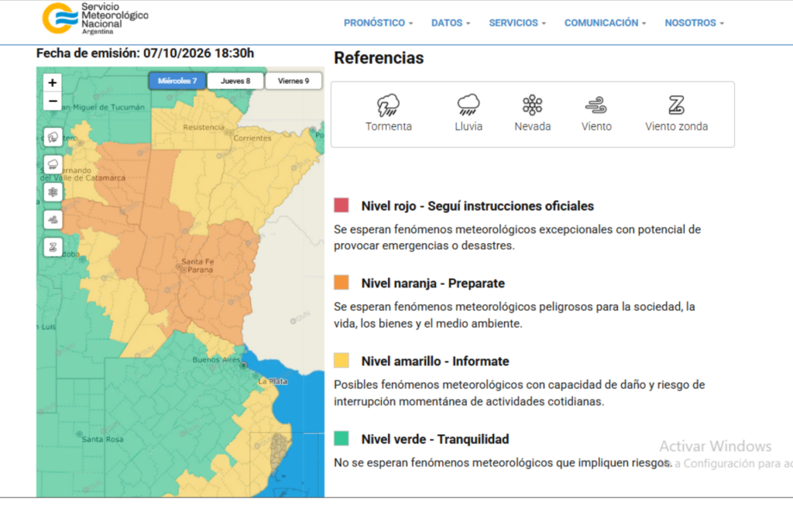Zoom out on the alert map
Screen dimensions: 793x529
click(53, 101)
